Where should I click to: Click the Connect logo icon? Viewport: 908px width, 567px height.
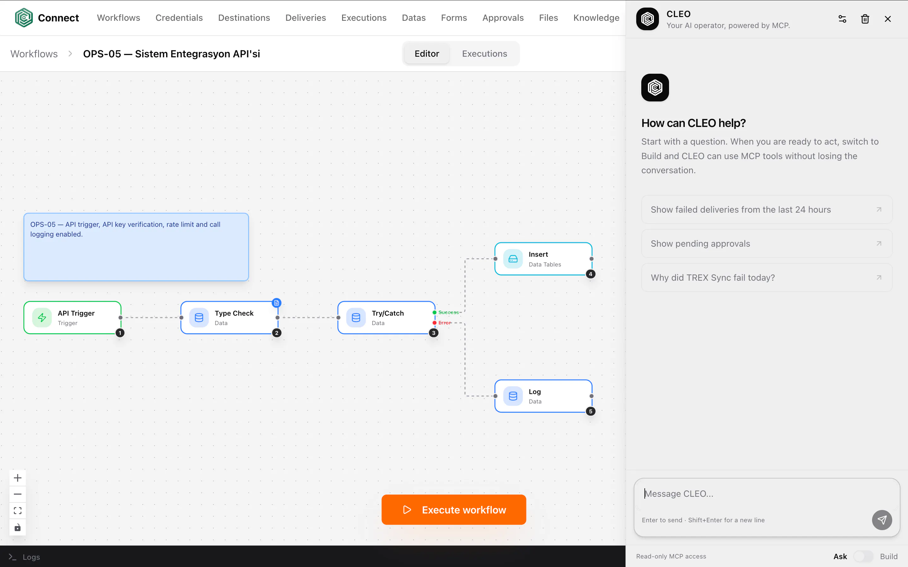coord(24,18)
